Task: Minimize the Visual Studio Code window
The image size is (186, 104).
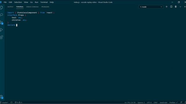Action: pyautogui.click(x=172, y=2)
